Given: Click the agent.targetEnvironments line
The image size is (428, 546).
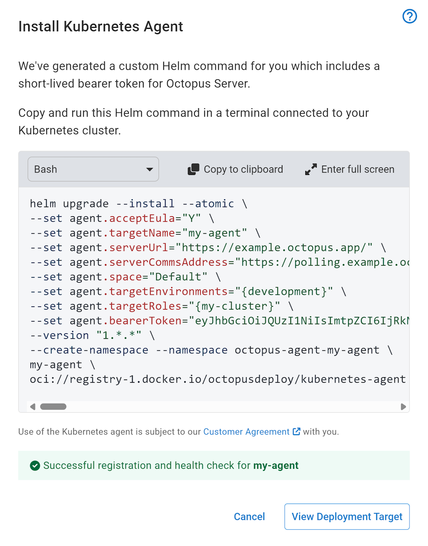Looking at the screenshot, I should tap(188, 291).
